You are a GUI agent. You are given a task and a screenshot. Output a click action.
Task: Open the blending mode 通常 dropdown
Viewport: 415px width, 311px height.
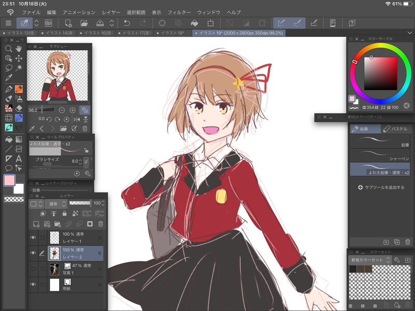56,204
